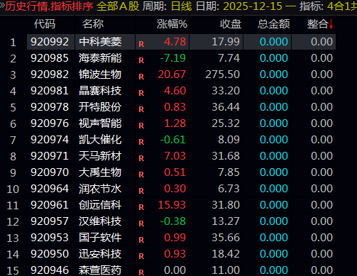This screenshot has width=357, height=276.
Task: Click red R icon in 海泰新能 row
Action: 141,60
